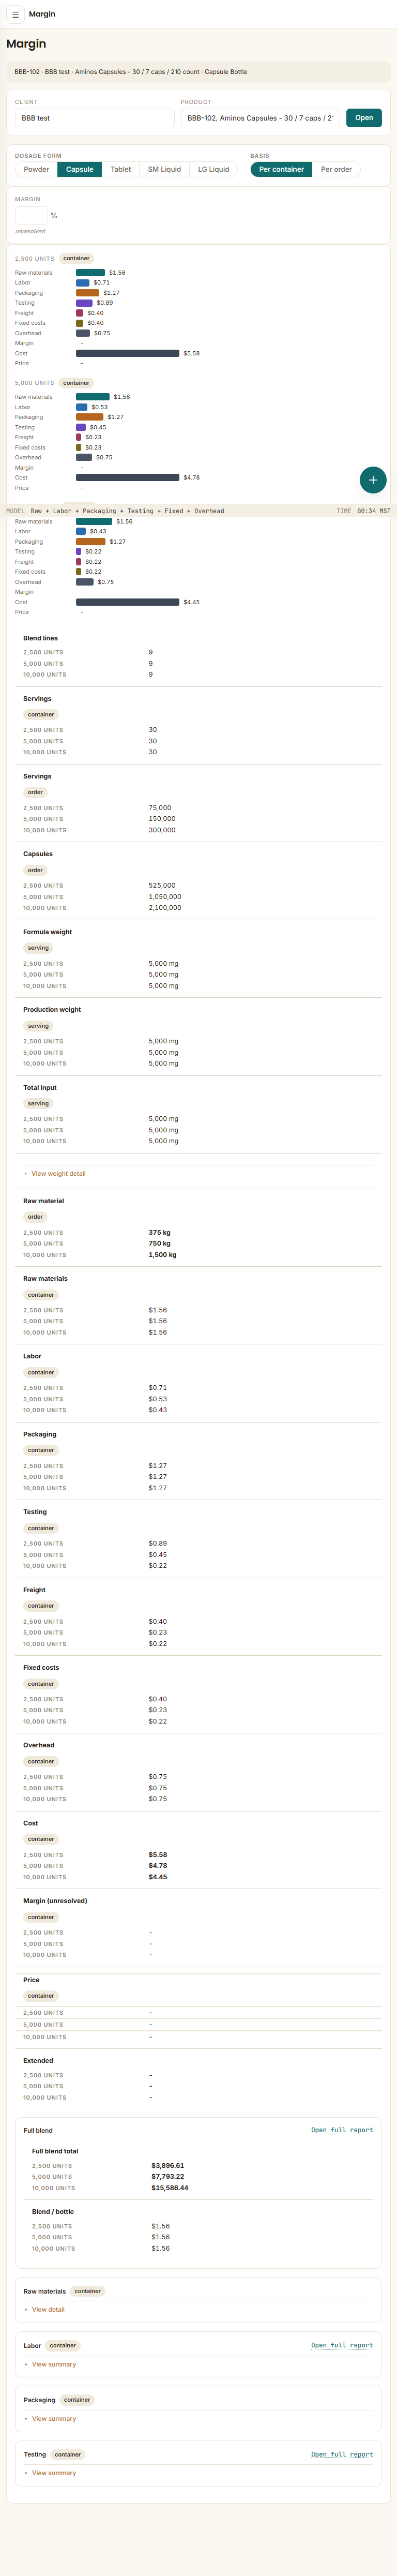This screenshot has height=2576, width=397.
Task: Select Powder dosage form
Action: tap(36, 169)
